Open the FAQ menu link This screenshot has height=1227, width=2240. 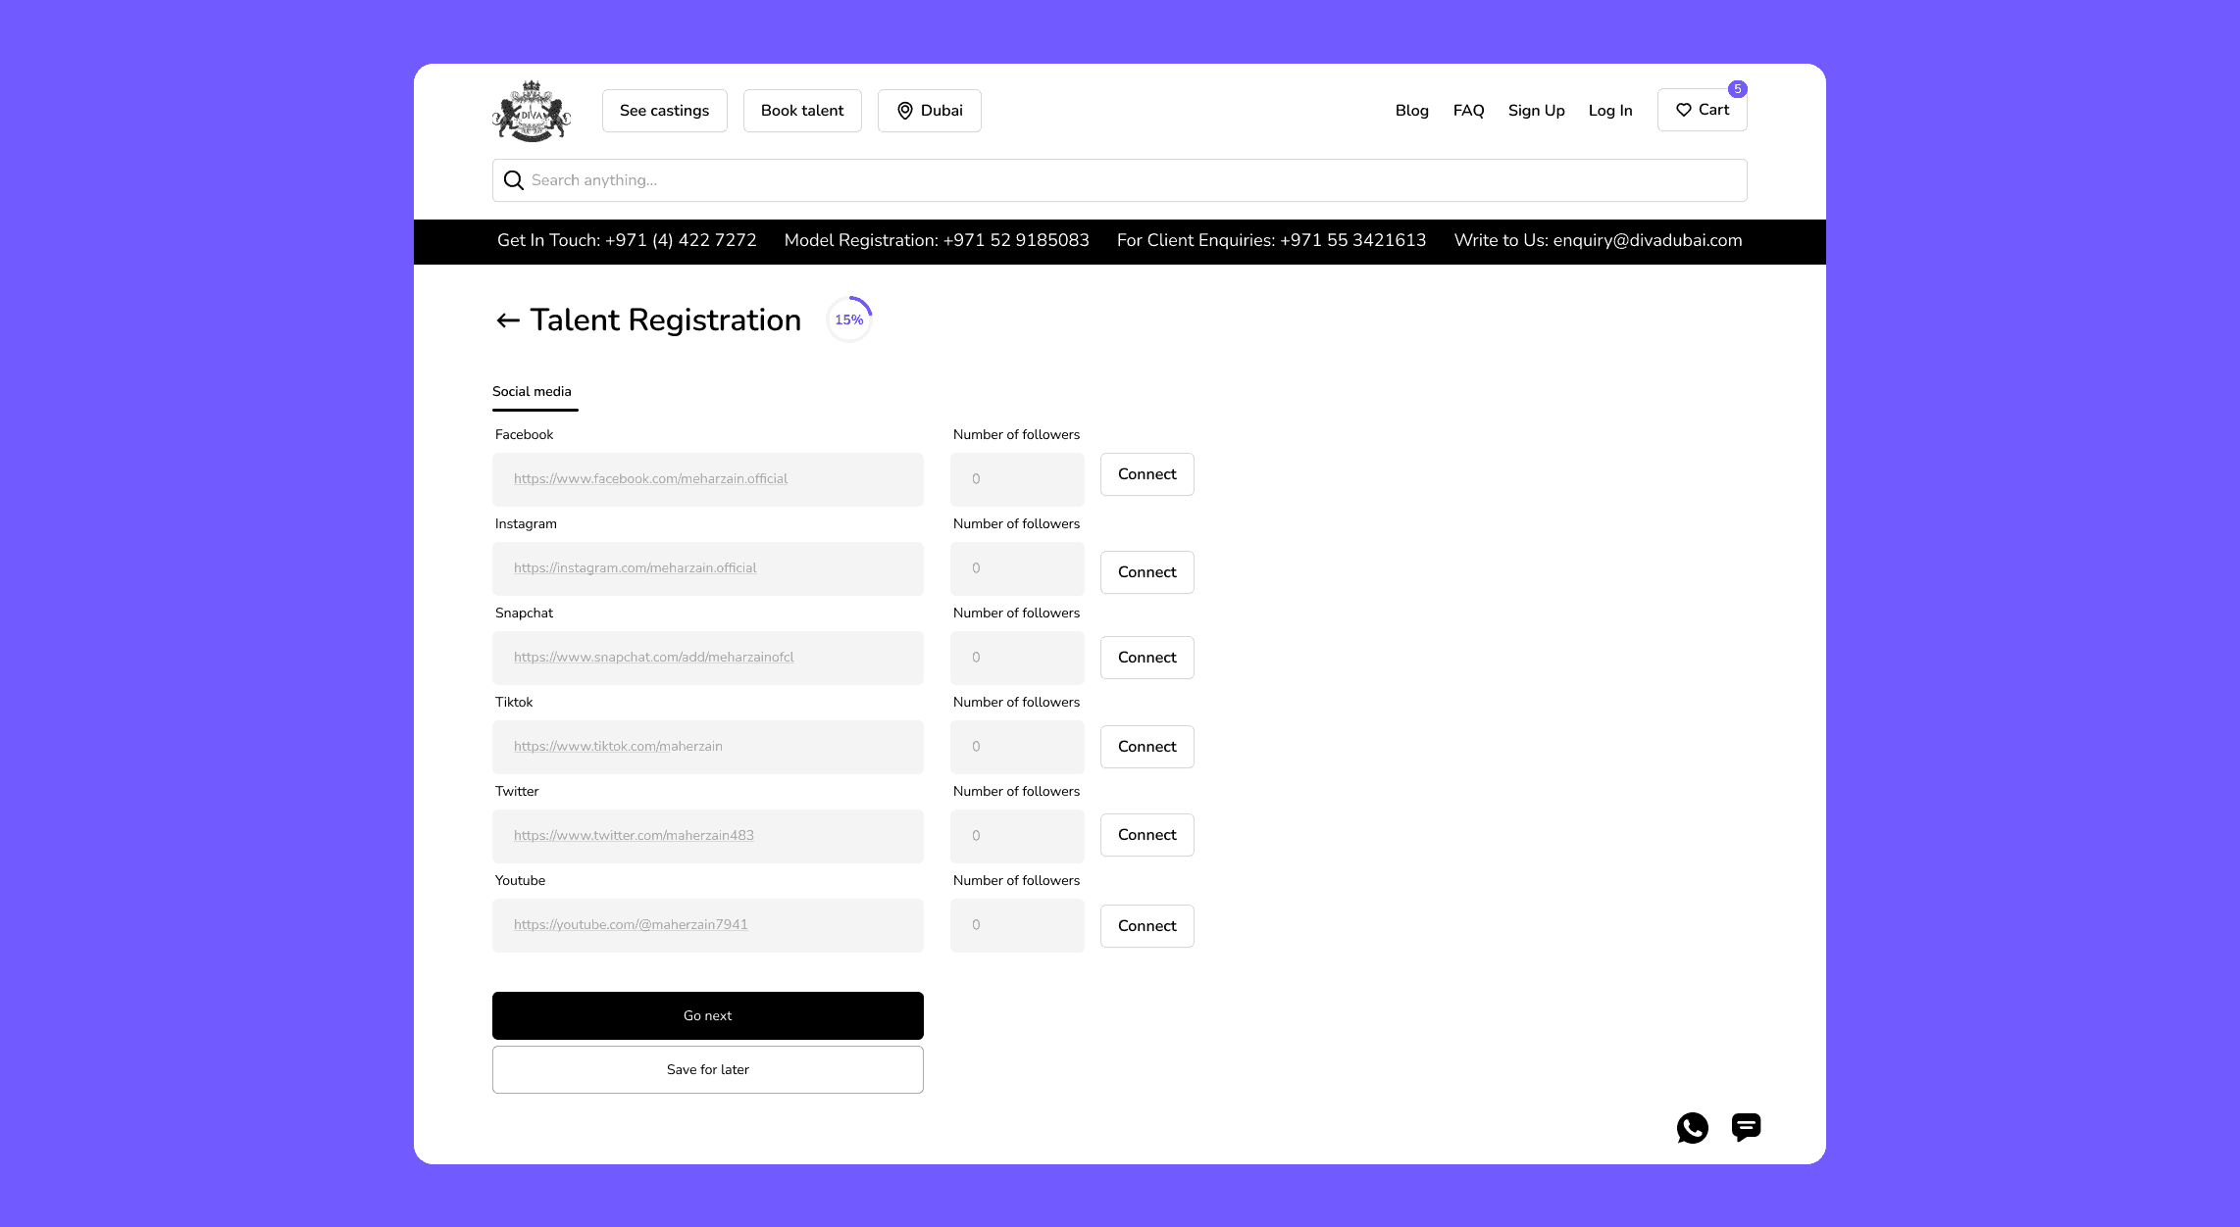[1468, 111]
